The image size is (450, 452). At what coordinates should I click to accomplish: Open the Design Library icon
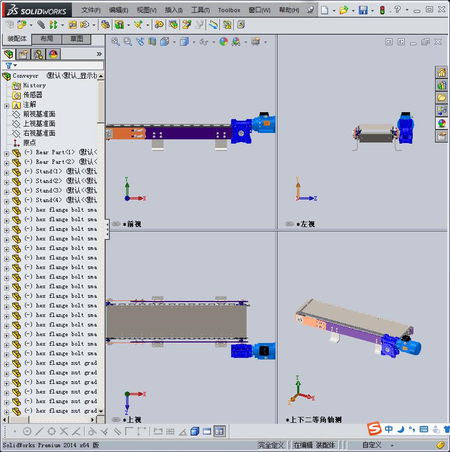coord(441,85)
